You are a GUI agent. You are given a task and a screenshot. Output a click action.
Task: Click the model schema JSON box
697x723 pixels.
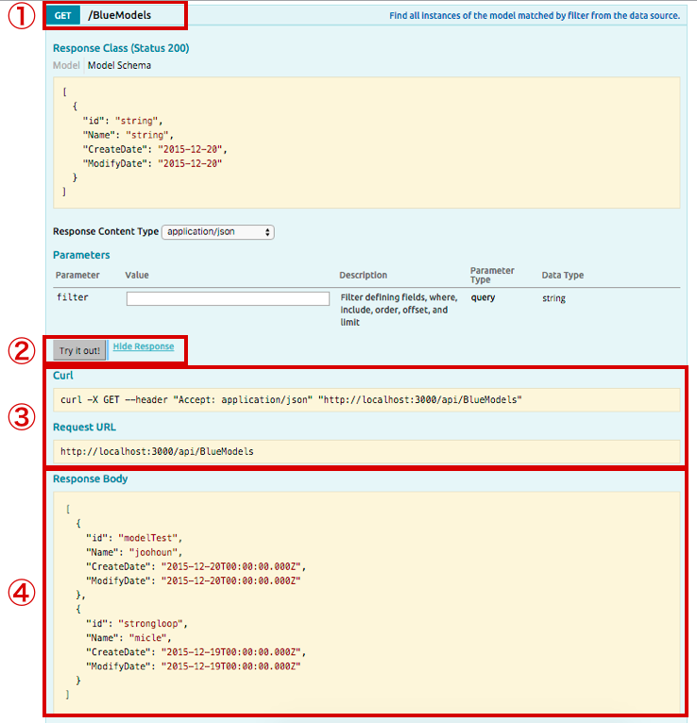[x=366, y=143]
